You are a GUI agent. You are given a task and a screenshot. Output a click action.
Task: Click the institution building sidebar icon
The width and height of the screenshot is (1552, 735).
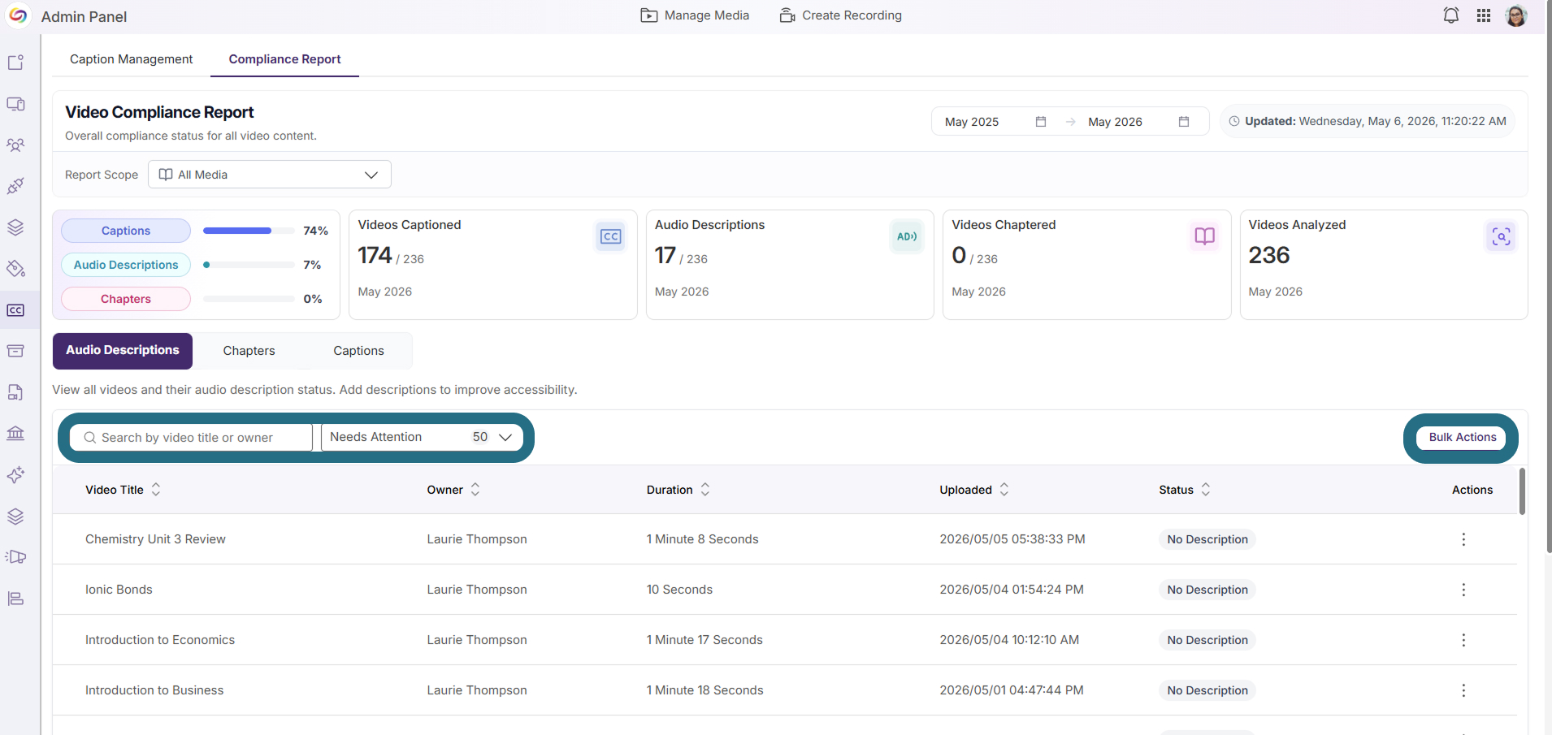click(15, 433)
